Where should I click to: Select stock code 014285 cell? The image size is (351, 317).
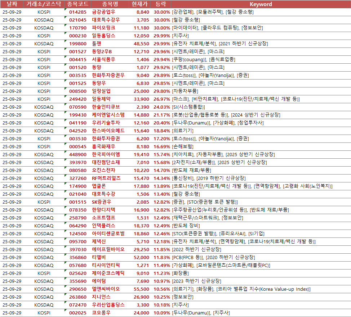click(x=78, y=12)
